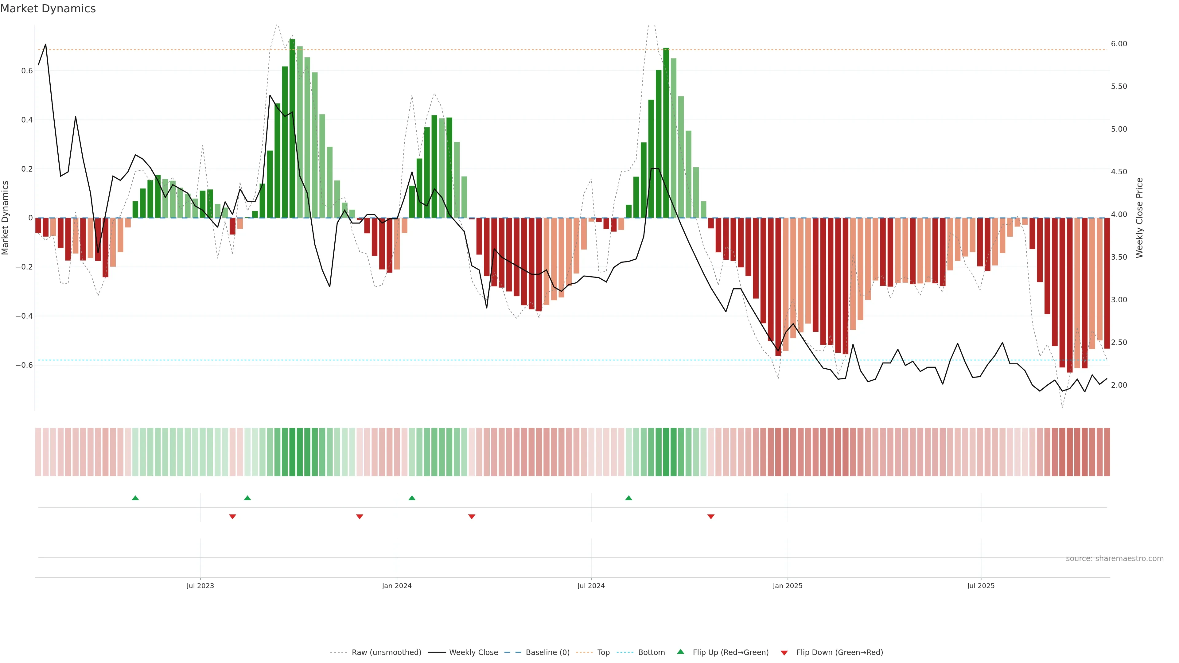
Task: Click the Market Dynamics chart title
Action: [x=48, y=9]
